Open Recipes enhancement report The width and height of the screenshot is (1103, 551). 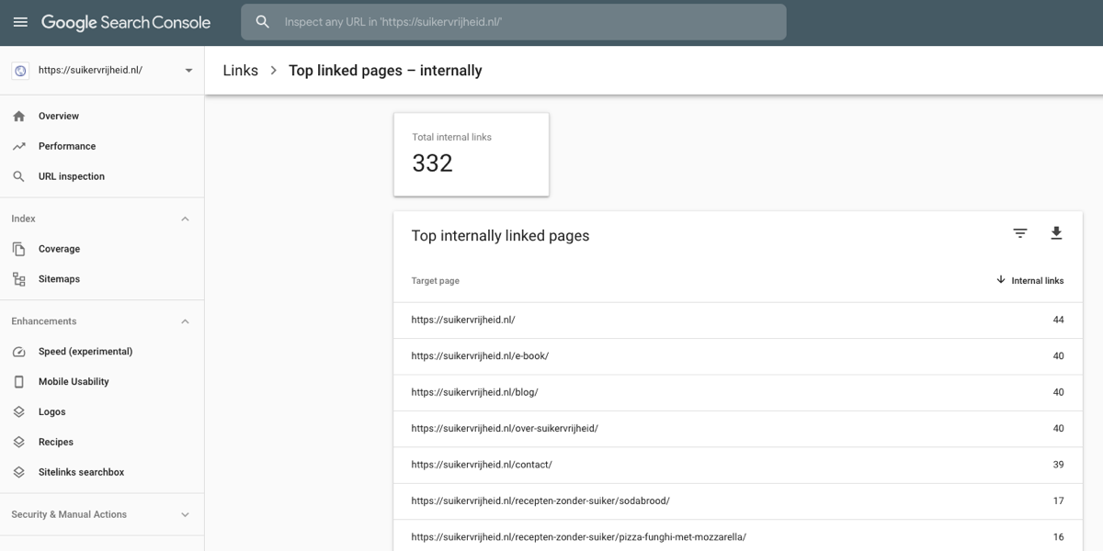point(56,443)
